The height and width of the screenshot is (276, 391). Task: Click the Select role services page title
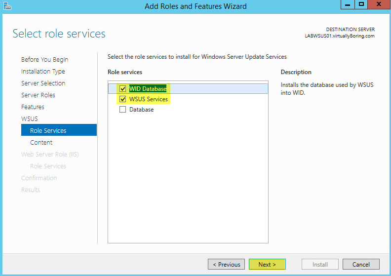click(x=59, y=34)
